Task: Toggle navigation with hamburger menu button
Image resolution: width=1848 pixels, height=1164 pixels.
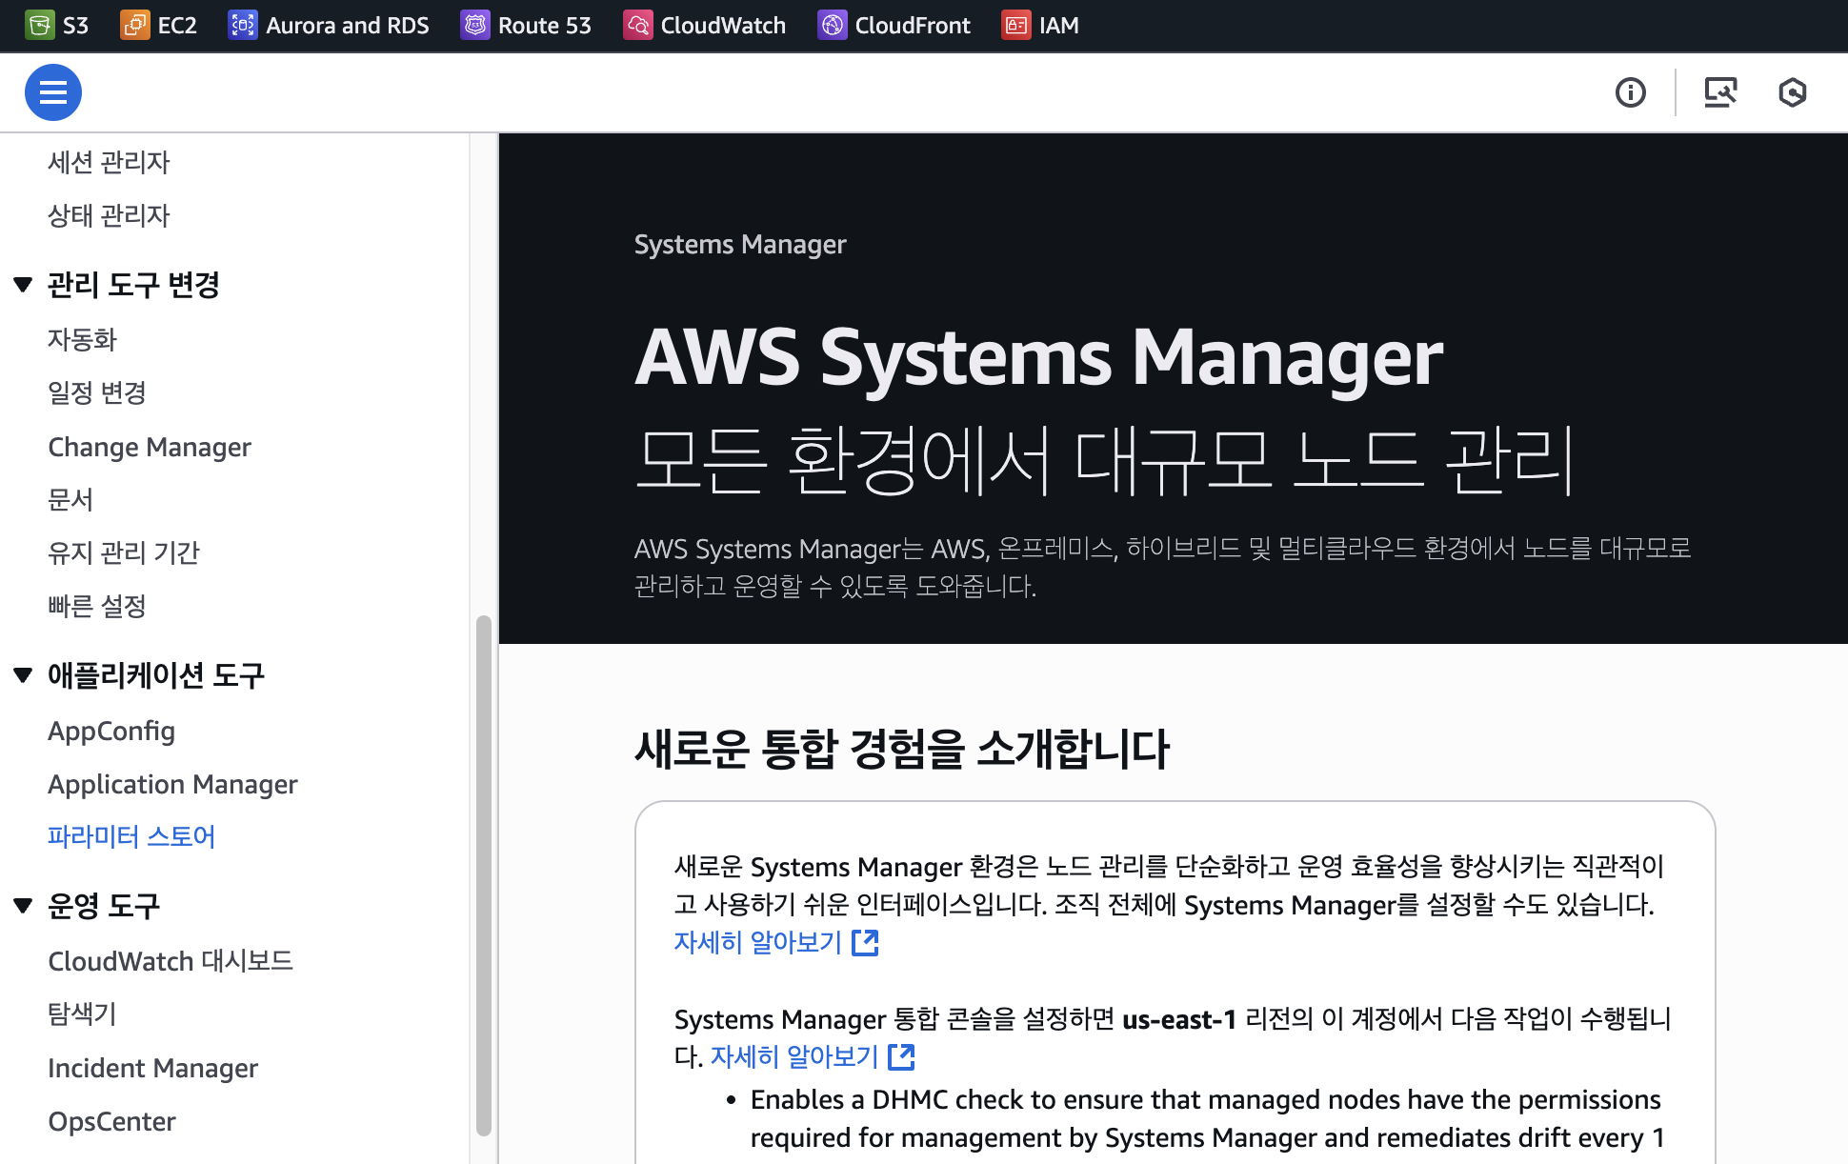Action: 52,92
